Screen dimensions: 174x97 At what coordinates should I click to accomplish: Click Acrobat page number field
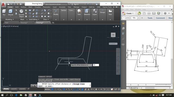[x=124, y=18]
